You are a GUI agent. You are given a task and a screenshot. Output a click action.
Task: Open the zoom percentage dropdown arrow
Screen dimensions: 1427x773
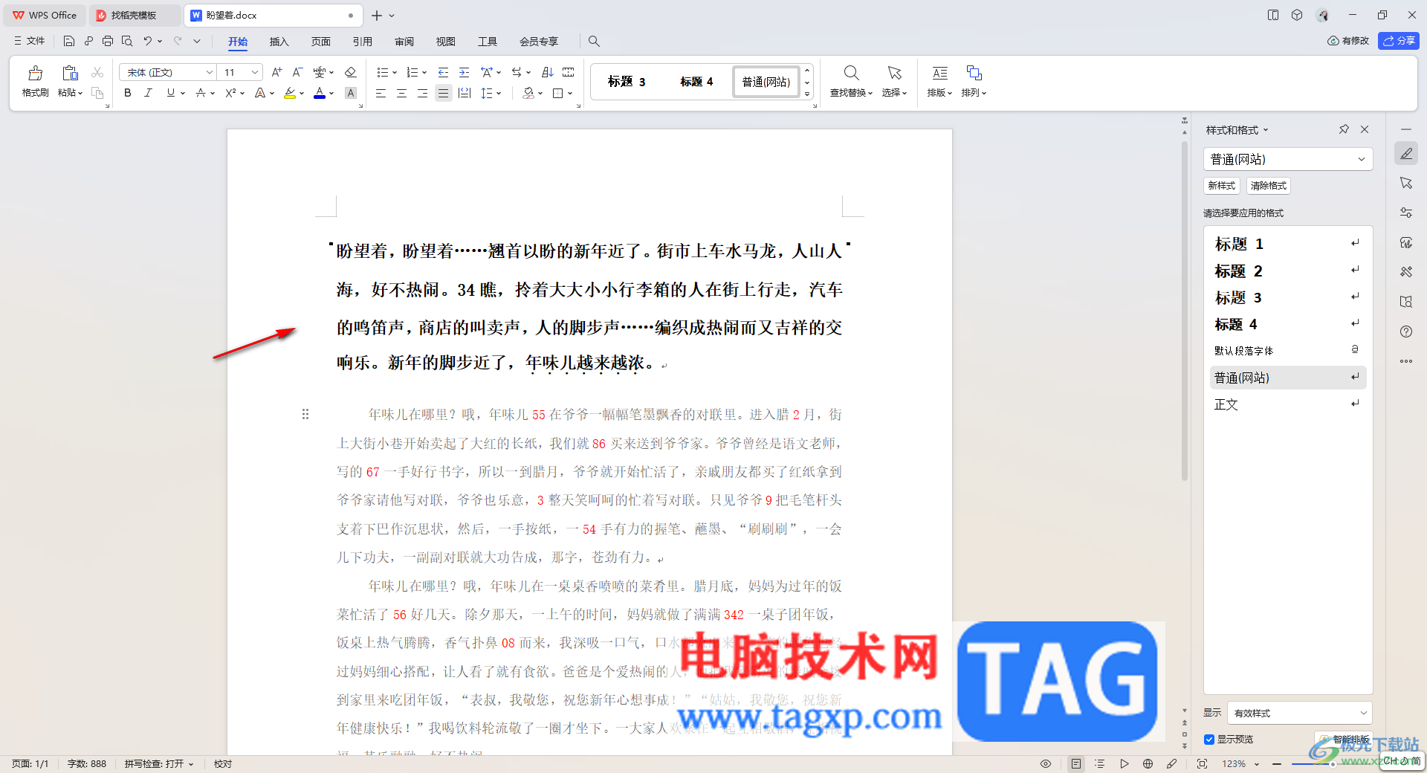(1257, 764)
